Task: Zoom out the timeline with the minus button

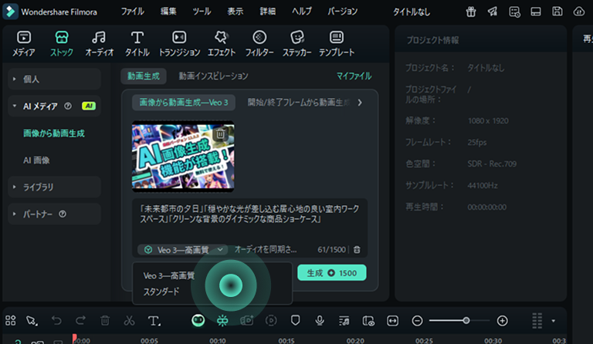Action: pos(417,321)
